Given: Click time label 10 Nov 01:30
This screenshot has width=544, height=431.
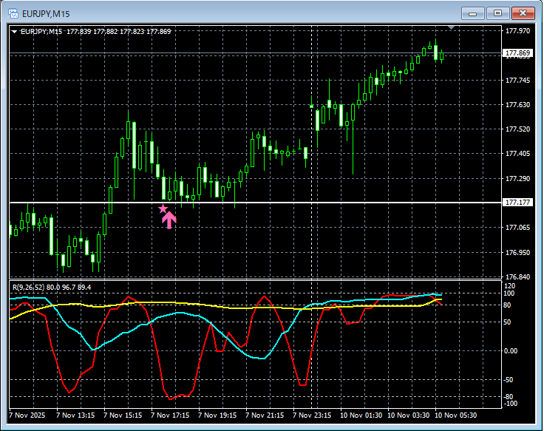Looking at the screenshot, I should click(361, 415).
